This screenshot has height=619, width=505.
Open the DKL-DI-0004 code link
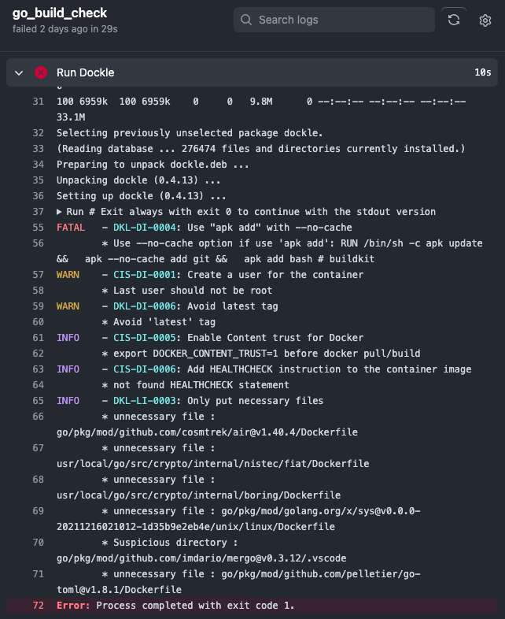[144, 228]
